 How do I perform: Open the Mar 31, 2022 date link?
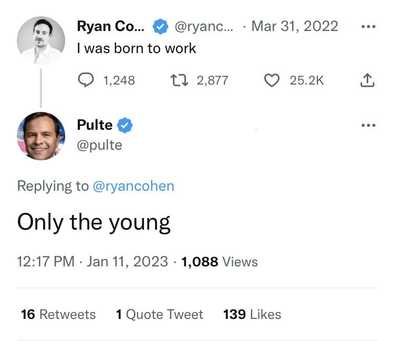tap(295, 26)
